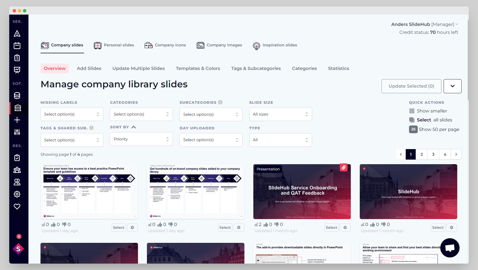Image resolution: width=478 pixels, height=270 pixels.
Task: Click next page arrow in pagination
Action: 456,154
